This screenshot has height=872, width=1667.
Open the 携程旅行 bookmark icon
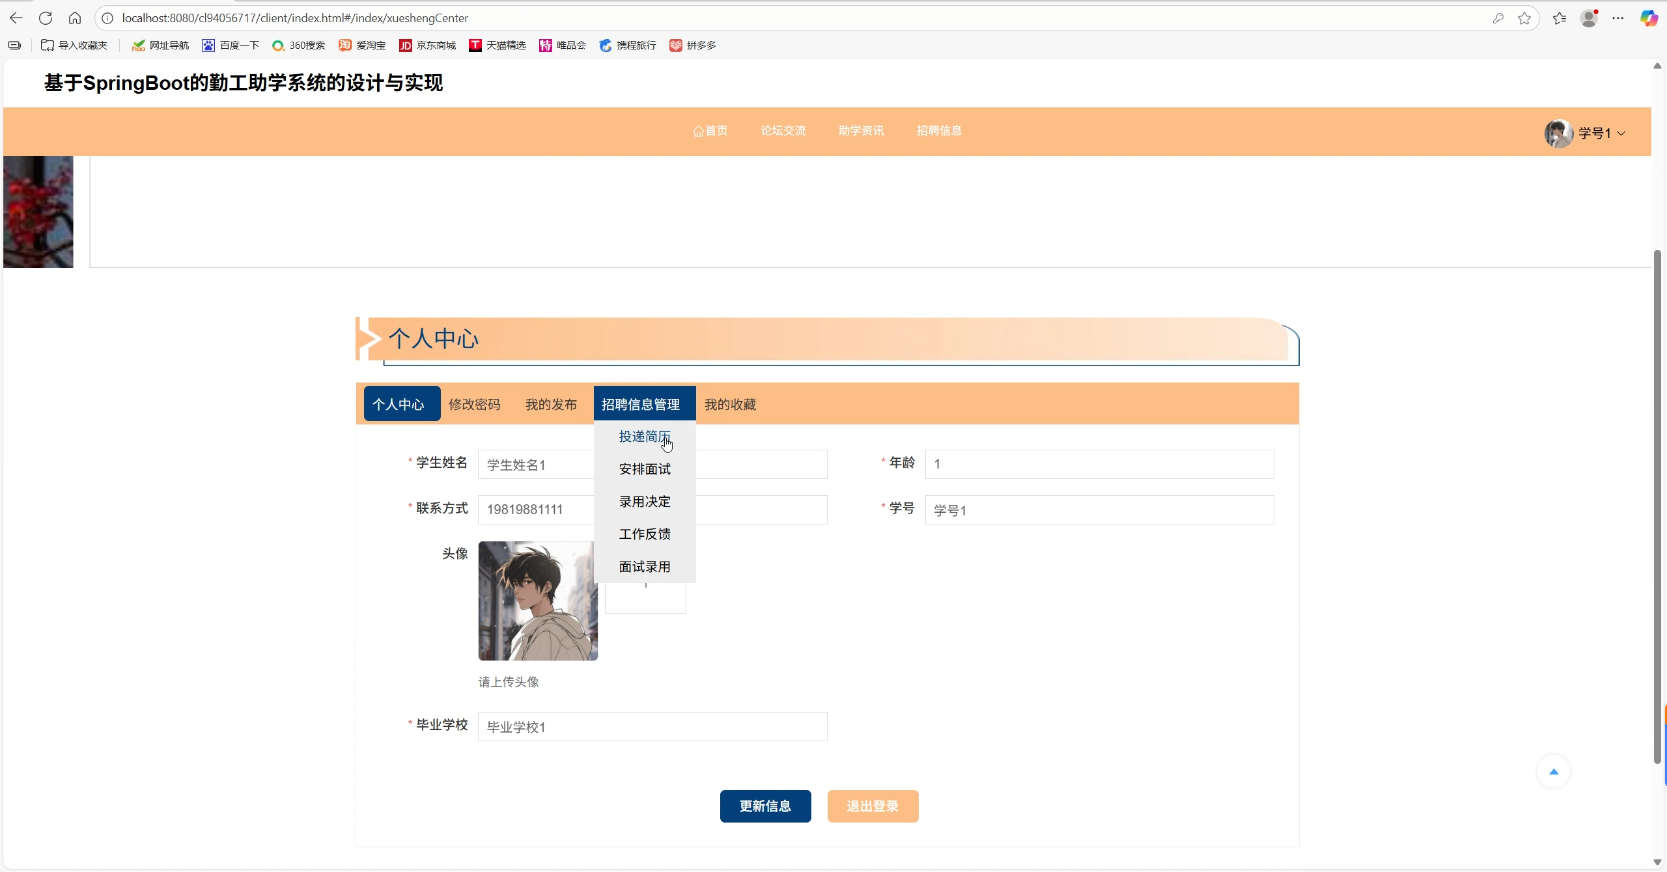(x=606, y=46)
